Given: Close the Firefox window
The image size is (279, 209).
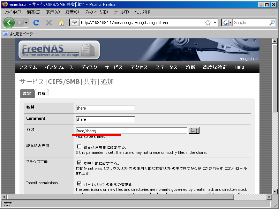Looking at the screenshot, I should point(274,5).
